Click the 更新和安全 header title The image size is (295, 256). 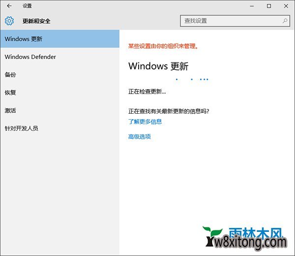36,21
